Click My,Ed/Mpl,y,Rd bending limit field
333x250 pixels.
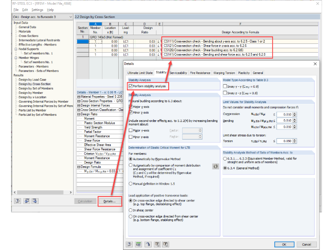(285, 121)
